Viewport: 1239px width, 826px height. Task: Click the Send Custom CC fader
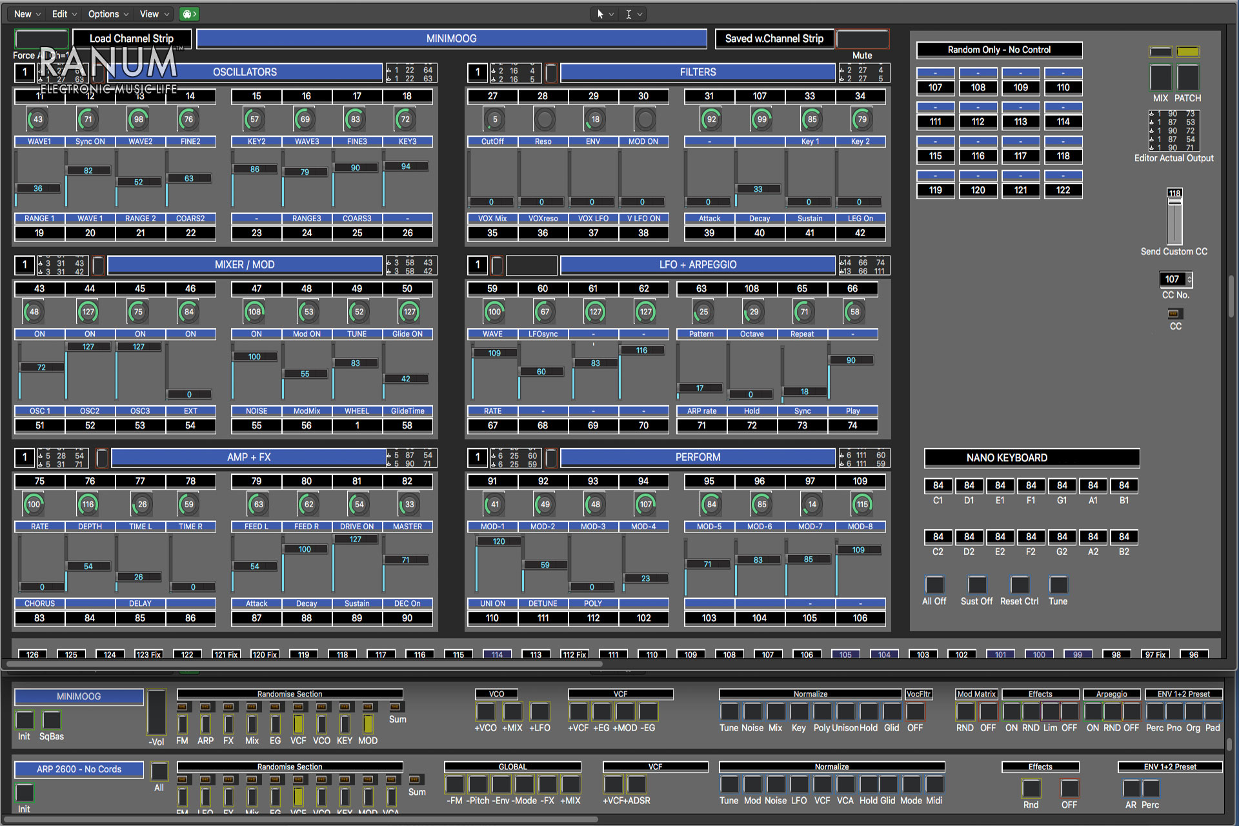point(1174,217)
